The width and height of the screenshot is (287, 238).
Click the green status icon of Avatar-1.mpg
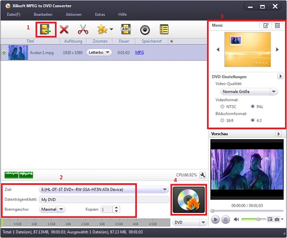4,52
